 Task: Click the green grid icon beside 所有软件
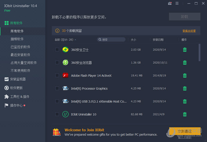7,23
